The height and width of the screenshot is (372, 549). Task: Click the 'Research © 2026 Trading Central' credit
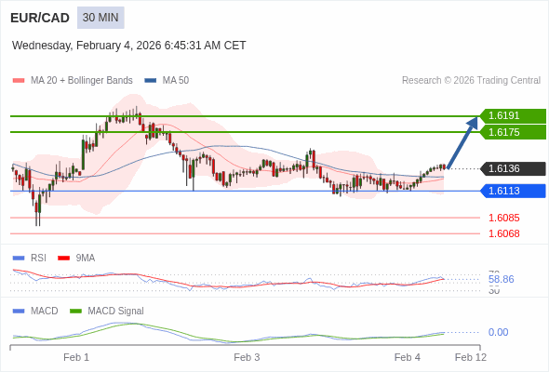(x=471, y=81)
